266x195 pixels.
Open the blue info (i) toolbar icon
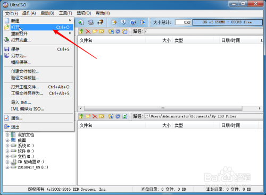pyautogui.click(x=123, y=22)
